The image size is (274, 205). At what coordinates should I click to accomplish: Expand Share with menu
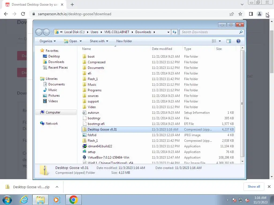99,41
